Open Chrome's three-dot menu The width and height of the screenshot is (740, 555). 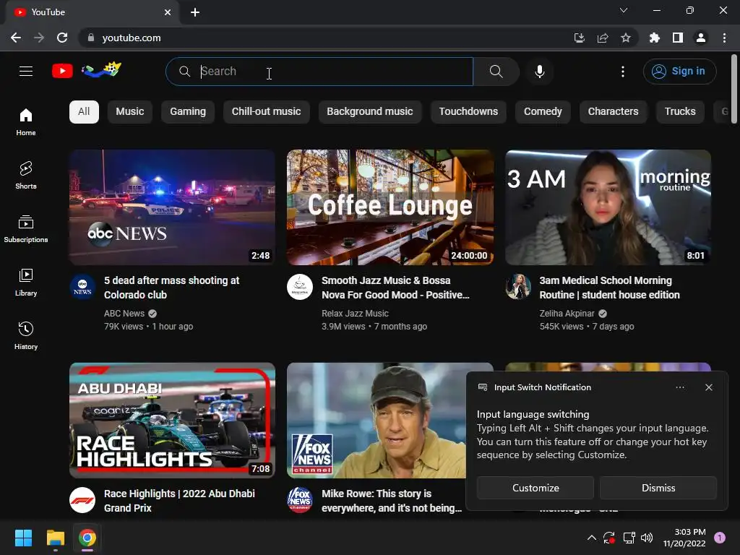coord(724,38)
